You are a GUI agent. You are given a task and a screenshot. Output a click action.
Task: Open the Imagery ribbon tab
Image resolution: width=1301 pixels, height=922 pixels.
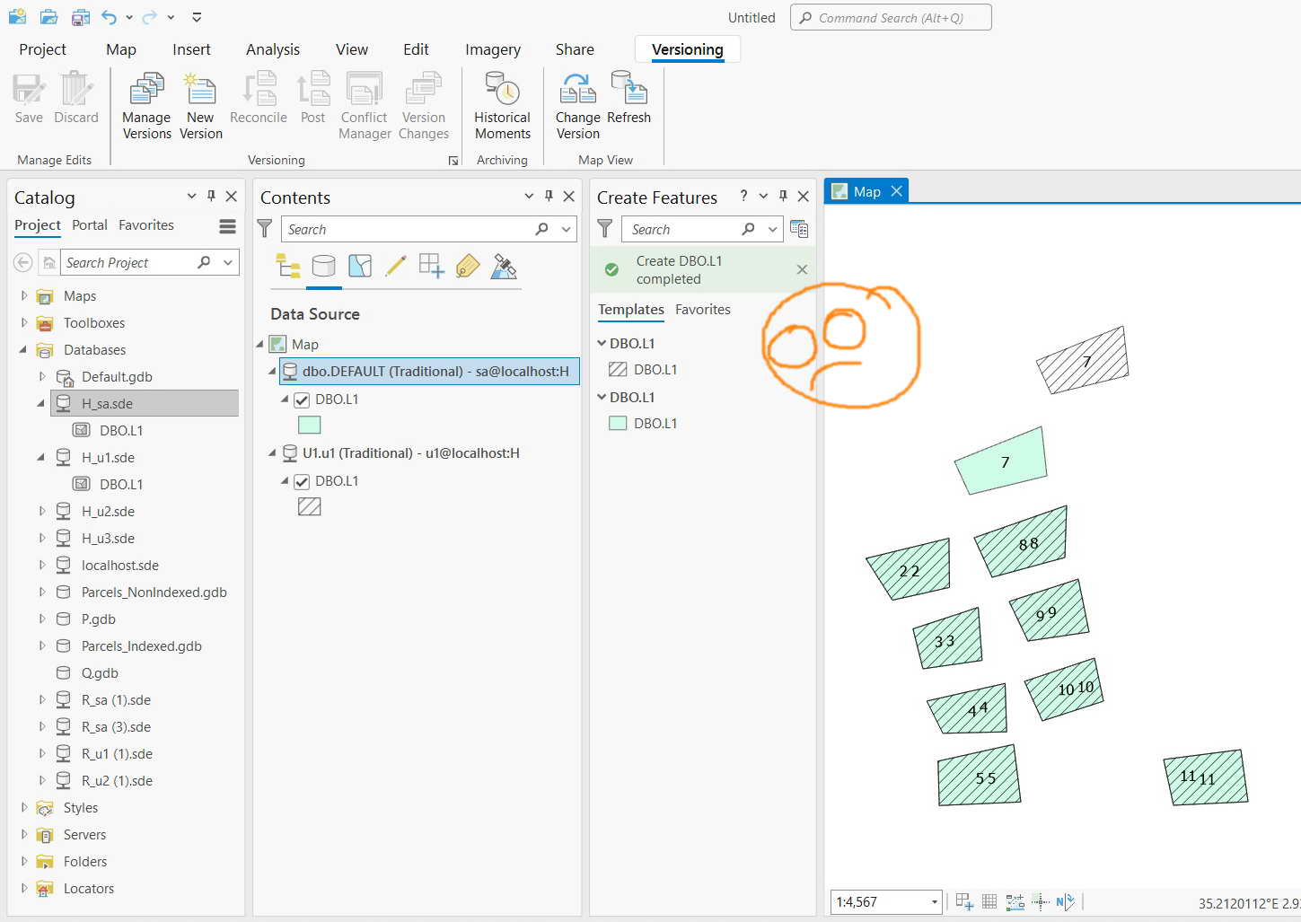coord(493,49)
